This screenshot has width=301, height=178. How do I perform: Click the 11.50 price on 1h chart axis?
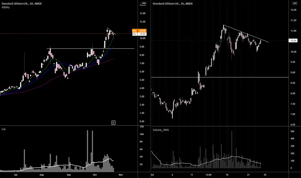294,20
